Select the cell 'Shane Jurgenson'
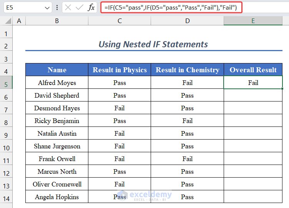The height and width of the screenshot is (208, 289). coord(57,146)
